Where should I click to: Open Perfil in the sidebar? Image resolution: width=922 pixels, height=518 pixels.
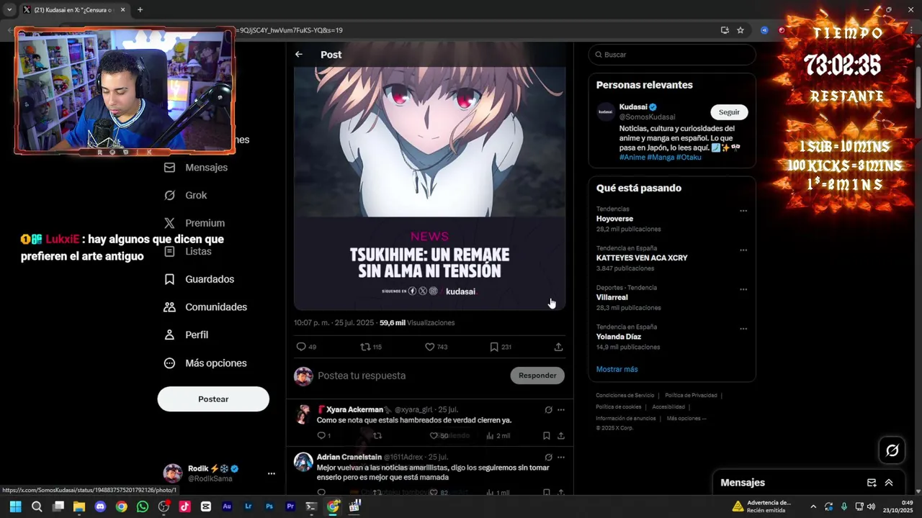click(186, 335)
